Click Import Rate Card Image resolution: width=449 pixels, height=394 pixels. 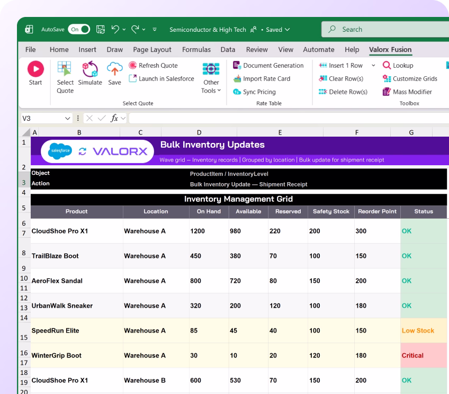262,78
